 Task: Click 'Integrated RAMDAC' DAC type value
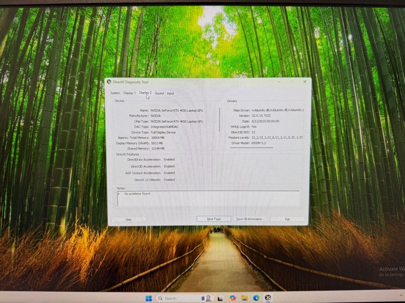[165, 127]
